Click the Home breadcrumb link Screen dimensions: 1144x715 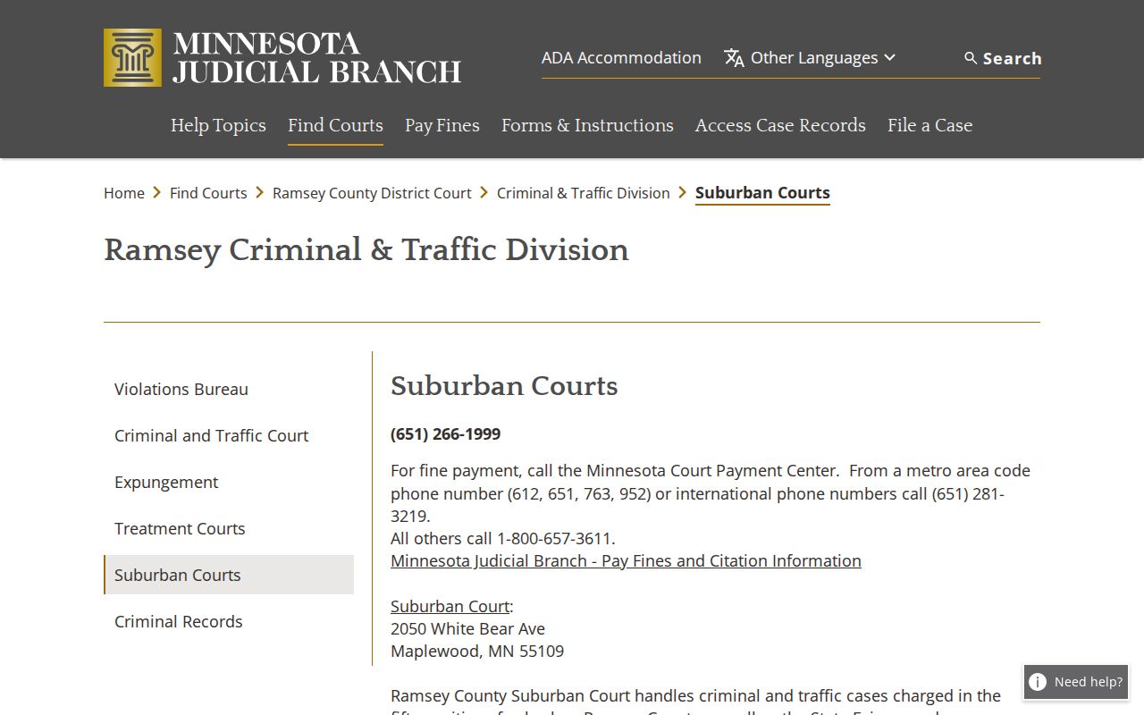pos(124,193)
